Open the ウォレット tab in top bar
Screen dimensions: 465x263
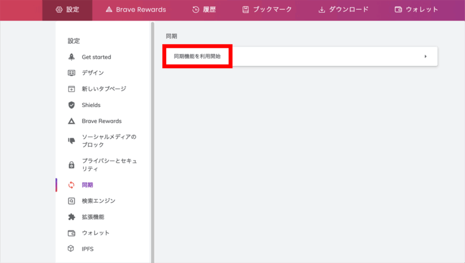(x=416, y=10)
